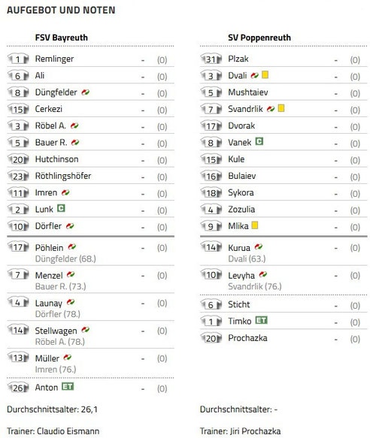Click the yellow card beside Dvali
The width and height of the screenshot is (370, 438).
pyautogui.click(x=265, y=75)
